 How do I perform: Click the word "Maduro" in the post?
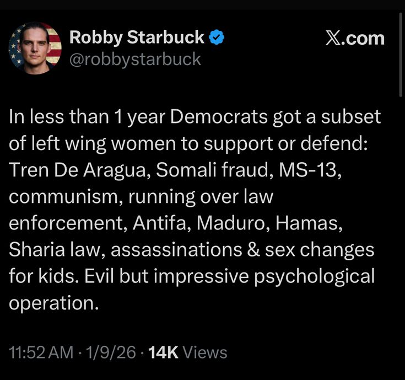235,224
